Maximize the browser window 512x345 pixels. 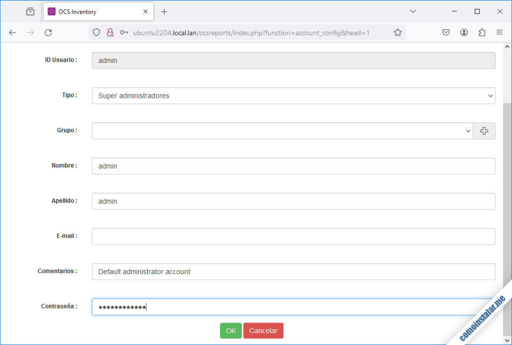(x=477, y=11)
